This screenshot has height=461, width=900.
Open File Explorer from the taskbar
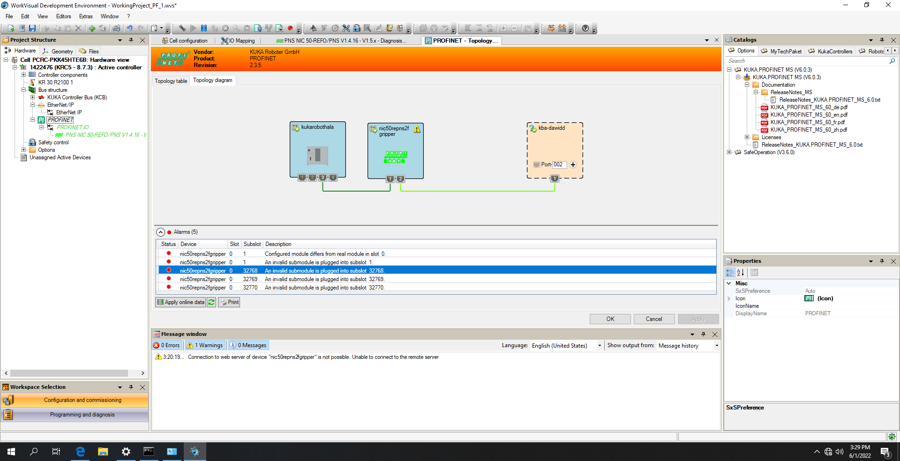pos(103,452)
